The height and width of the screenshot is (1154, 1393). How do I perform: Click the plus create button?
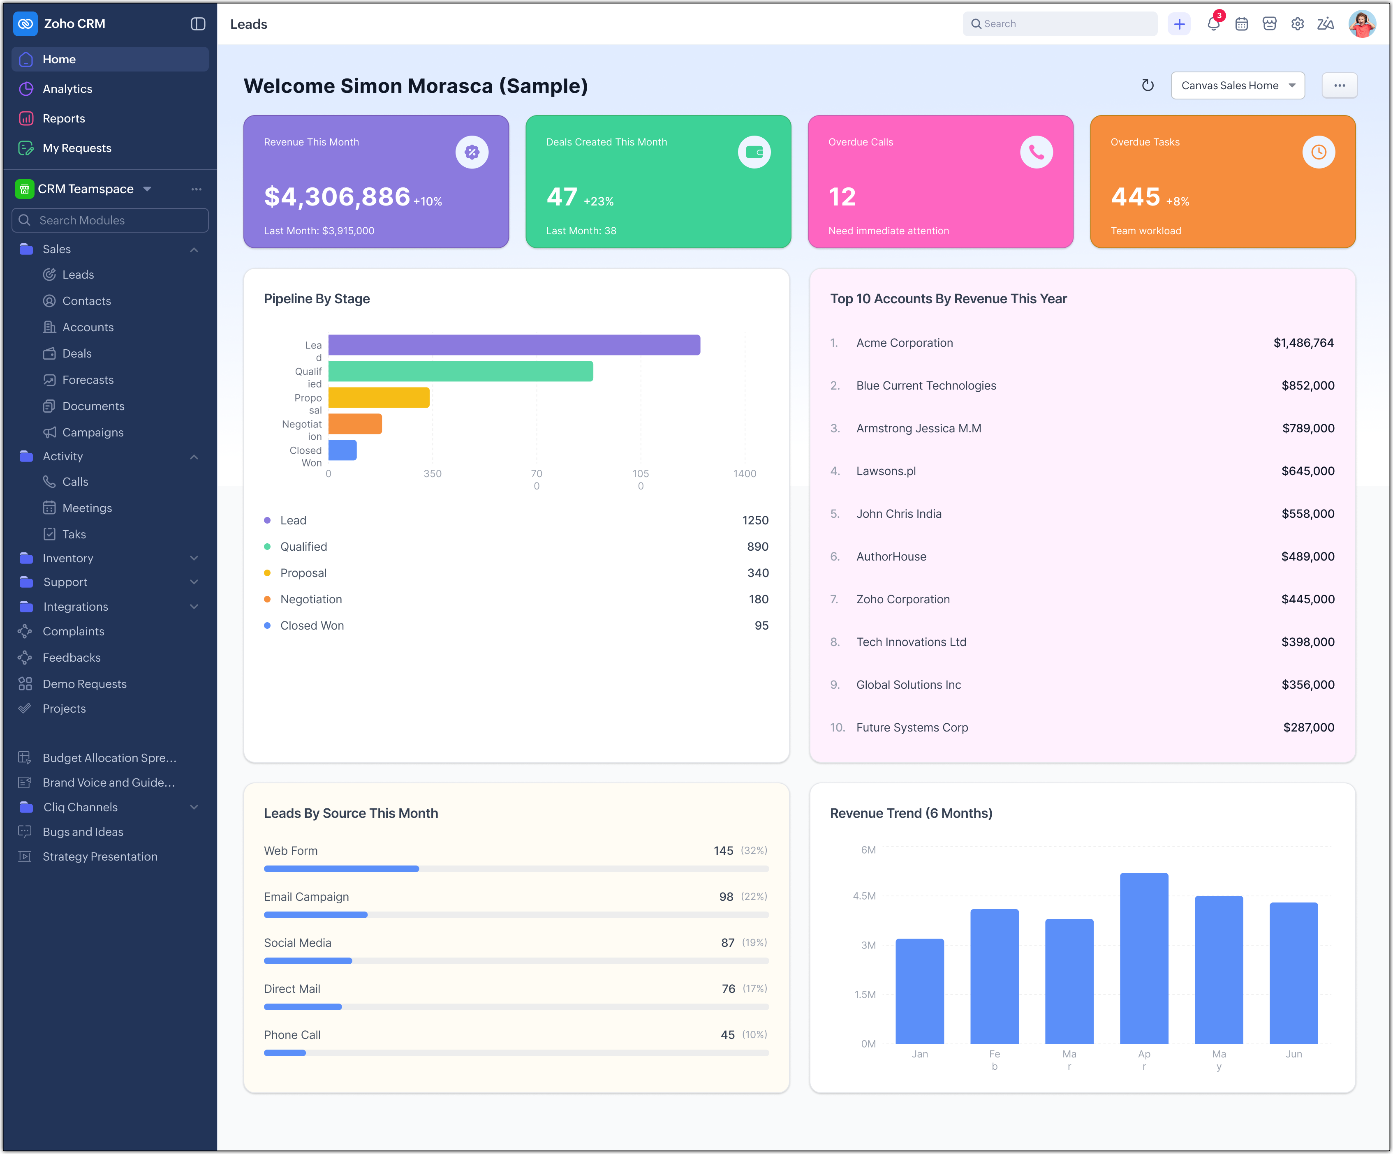coord(1180,24)
